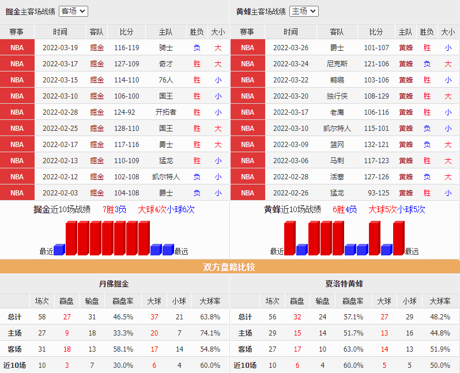Open the 独行侠 team link
The height and width of the screenshot is (373, 460).
337,96
